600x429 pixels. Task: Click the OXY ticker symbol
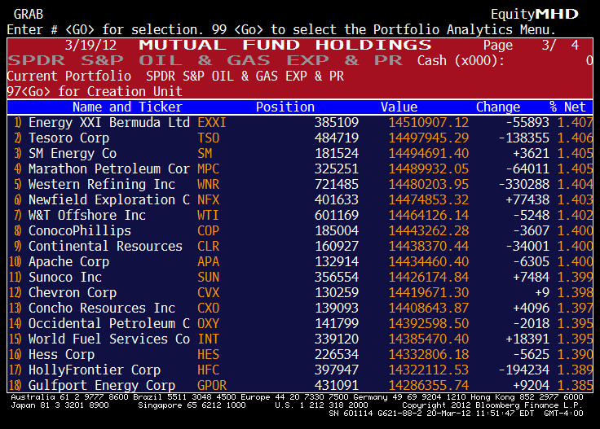(208, 323)
